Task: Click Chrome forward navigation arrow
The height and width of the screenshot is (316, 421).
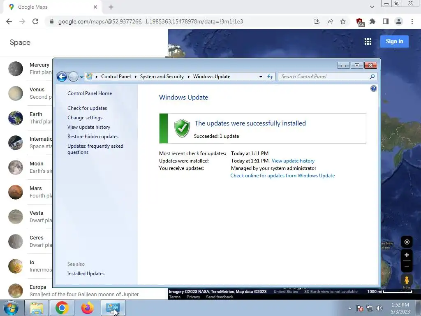Action: click(22, 21)
